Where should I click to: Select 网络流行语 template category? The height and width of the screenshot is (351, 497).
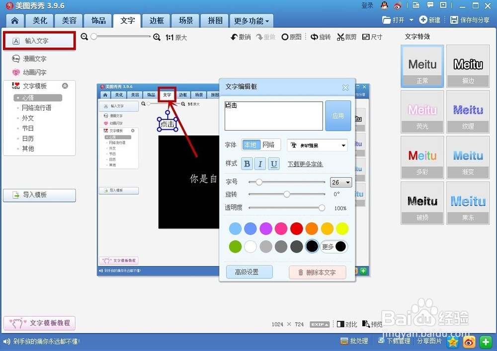pyautogui.click(x=36, y=108)
